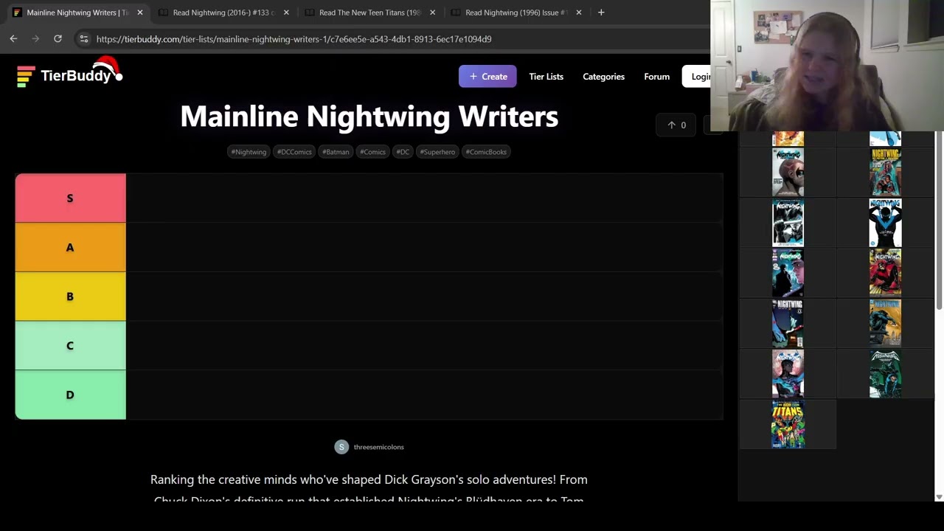Image resolution: width=944 pixels, height=531 pixels.
Task: Click the browser forward arrow
Action: 35,38
